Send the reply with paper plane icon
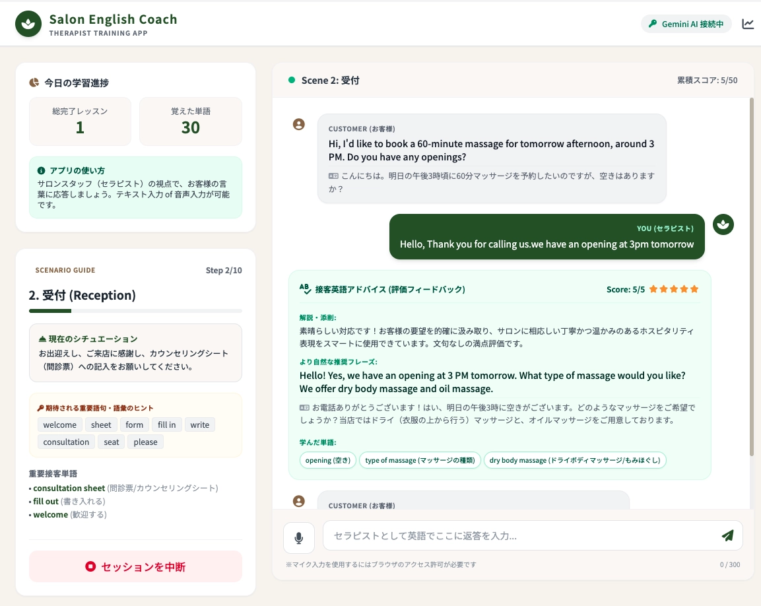This screenshot has height=606, width=761. click(x=727, y=535)
